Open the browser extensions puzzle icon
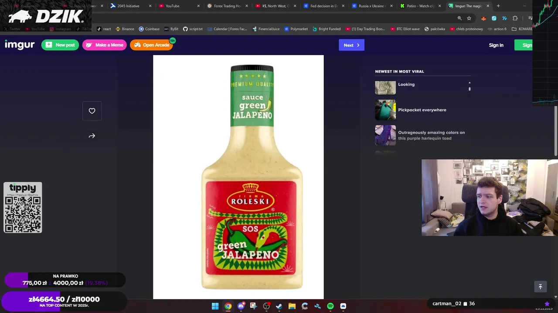 [515, 18]
